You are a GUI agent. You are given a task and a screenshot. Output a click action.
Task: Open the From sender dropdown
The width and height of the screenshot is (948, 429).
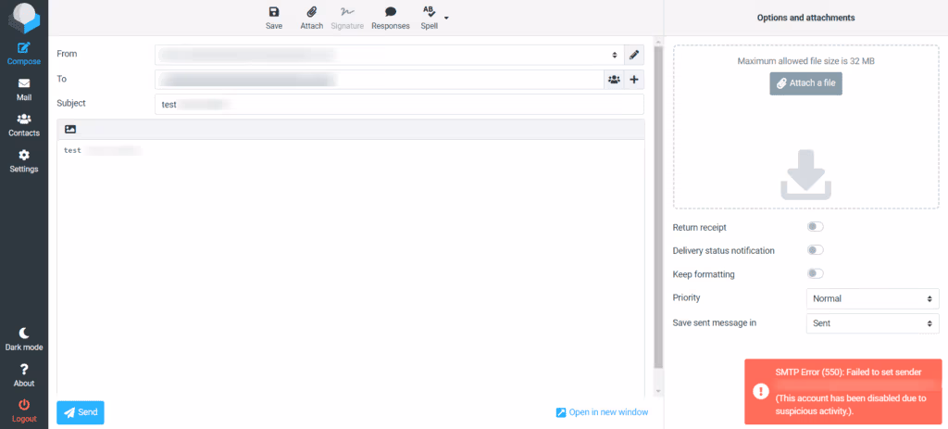point(390,55)
